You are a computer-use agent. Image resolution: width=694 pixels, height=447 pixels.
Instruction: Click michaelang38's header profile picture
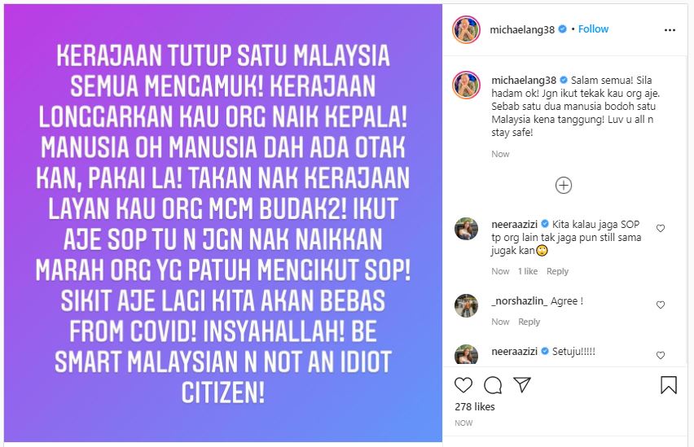466,29
